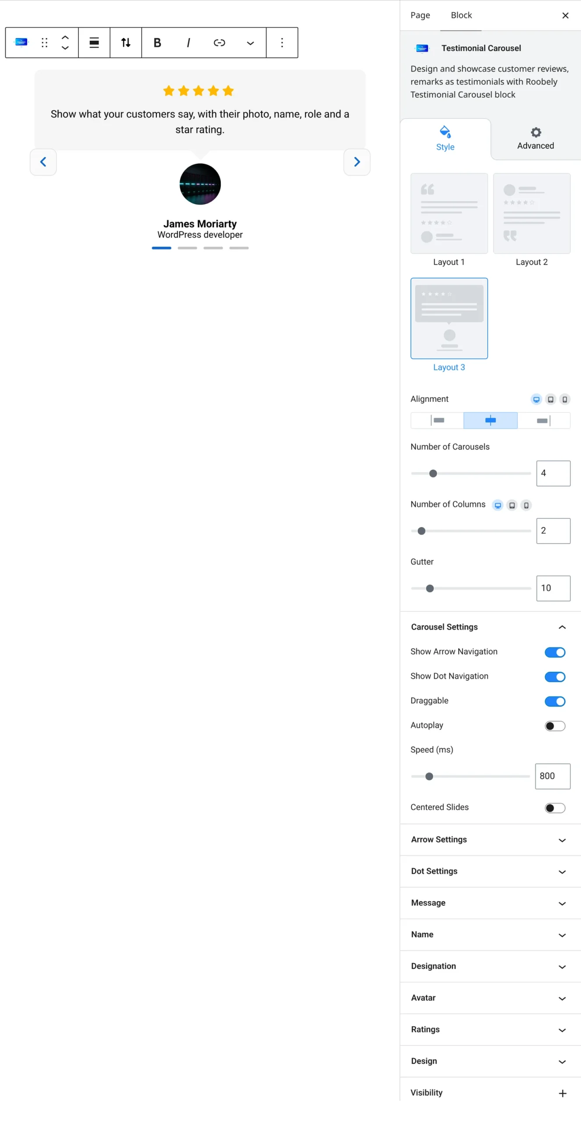
Task: Enable the Autoplay switch
Action: [555, 726]
